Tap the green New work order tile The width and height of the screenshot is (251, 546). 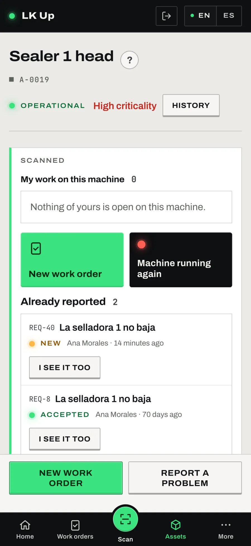pyautogui.click(x=72, y=260)
